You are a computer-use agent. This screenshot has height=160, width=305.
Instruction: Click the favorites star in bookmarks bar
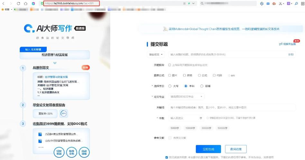click(3, 9)
